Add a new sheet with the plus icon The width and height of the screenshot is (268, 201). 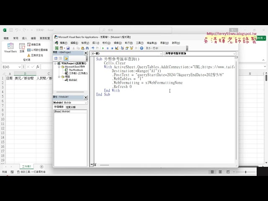[x=41, y=167]
